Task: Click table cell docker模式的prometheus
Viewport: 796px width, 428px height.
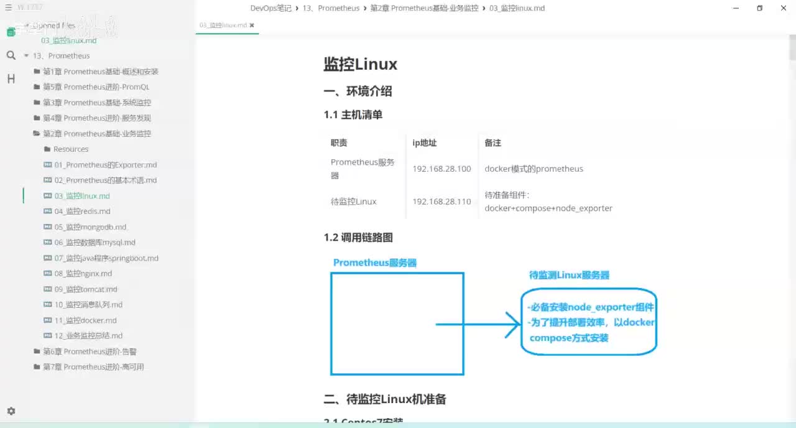Action: [x=534, y=169]
